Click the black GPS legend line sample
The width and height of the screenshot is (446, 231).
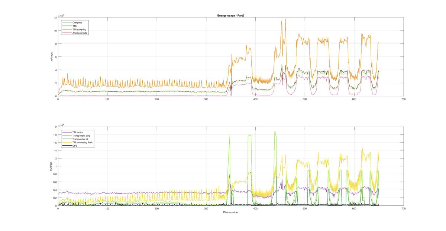click(67, 146)
